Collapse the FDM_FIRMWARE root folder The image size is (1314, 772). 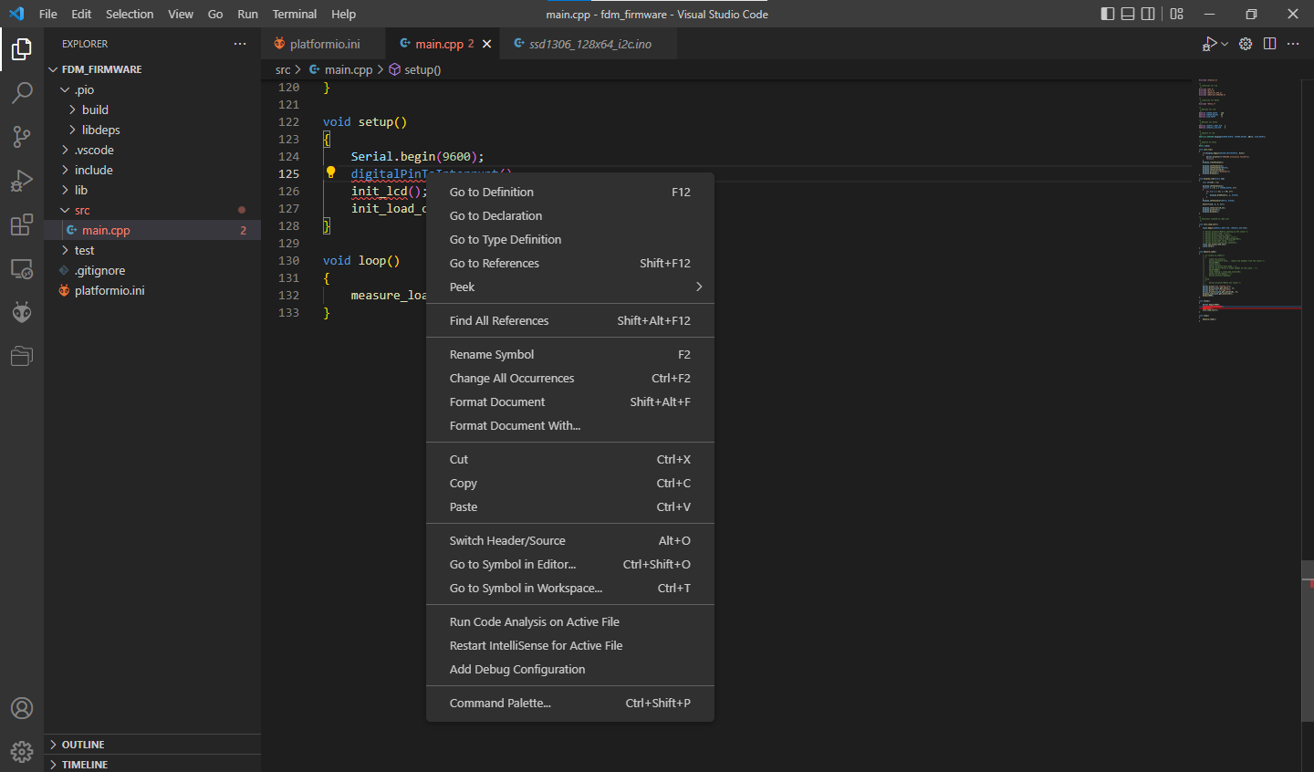tap(152, 69)
